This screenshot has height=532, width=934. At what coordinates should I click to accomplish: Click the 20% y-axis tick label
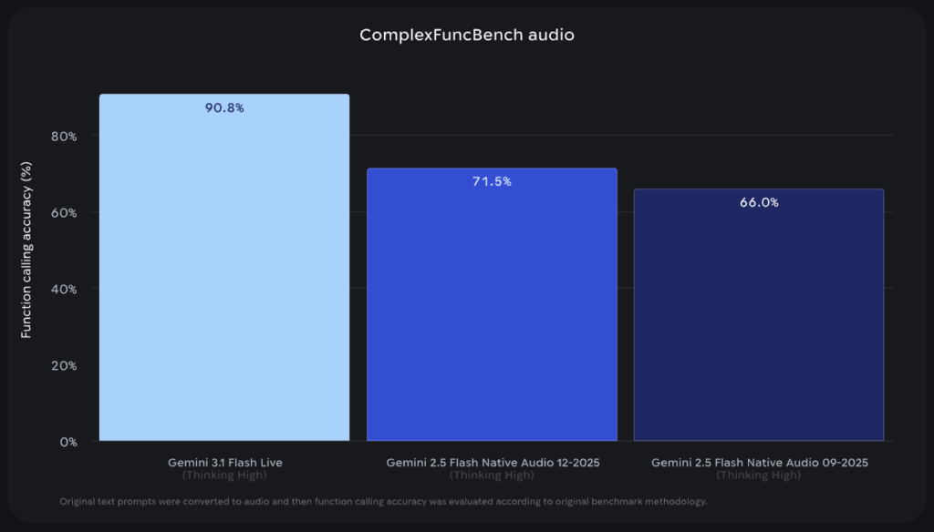64,366
